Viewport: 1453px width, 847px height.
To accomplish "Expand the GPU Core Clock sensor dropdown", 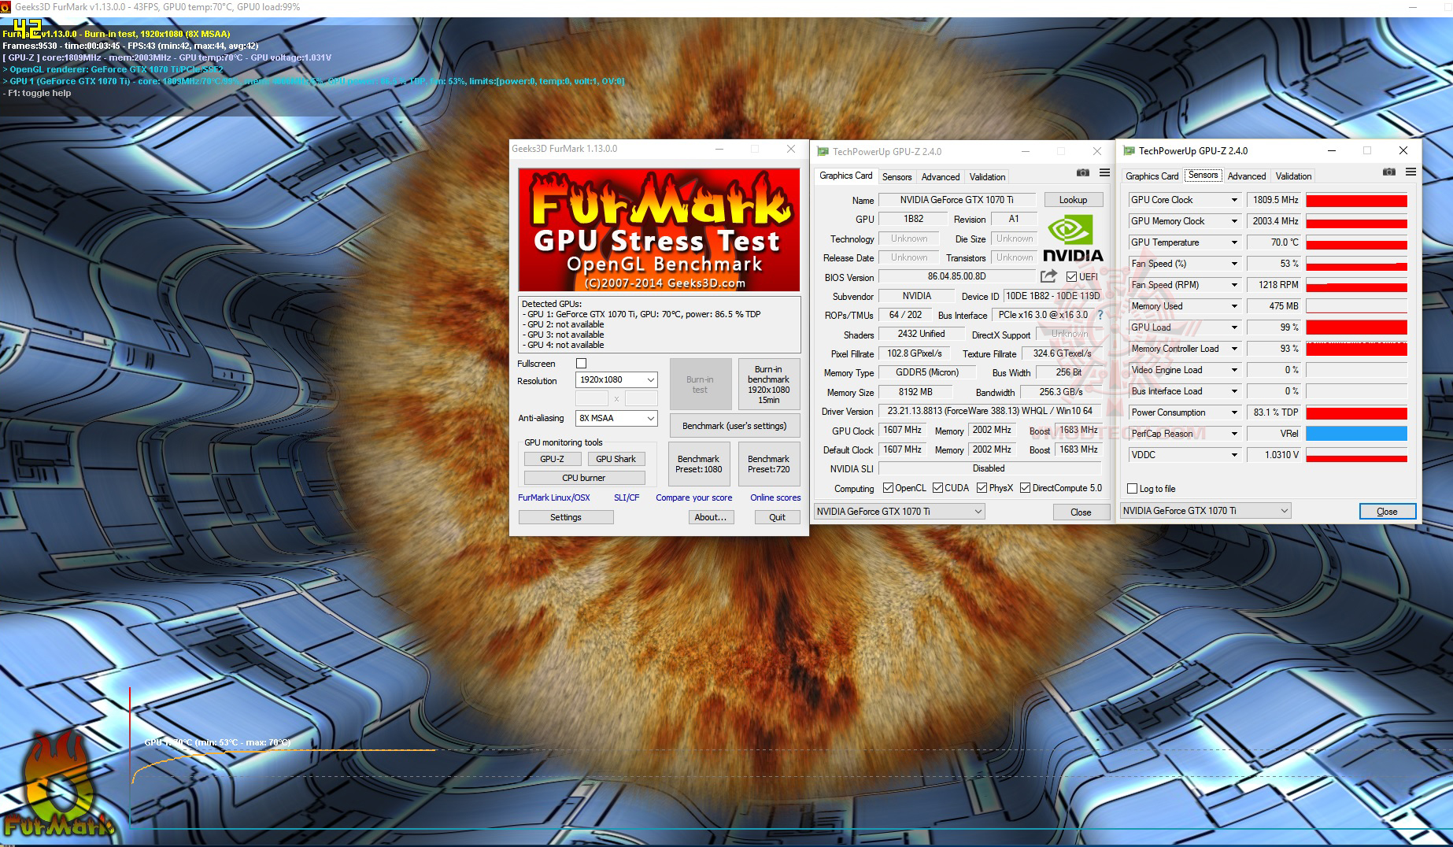I will pos(1234,200).
